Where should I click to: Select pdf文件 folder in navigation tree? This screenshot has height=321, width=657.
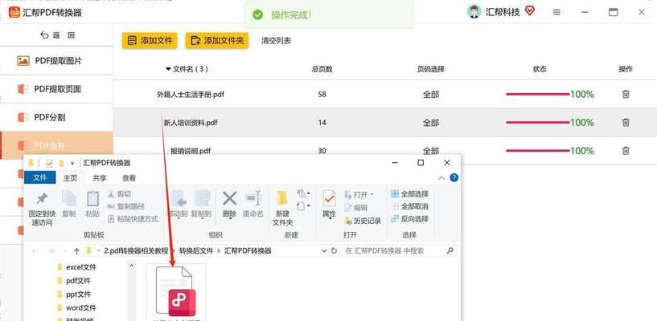pyautogui.click(x=74, y=280)
